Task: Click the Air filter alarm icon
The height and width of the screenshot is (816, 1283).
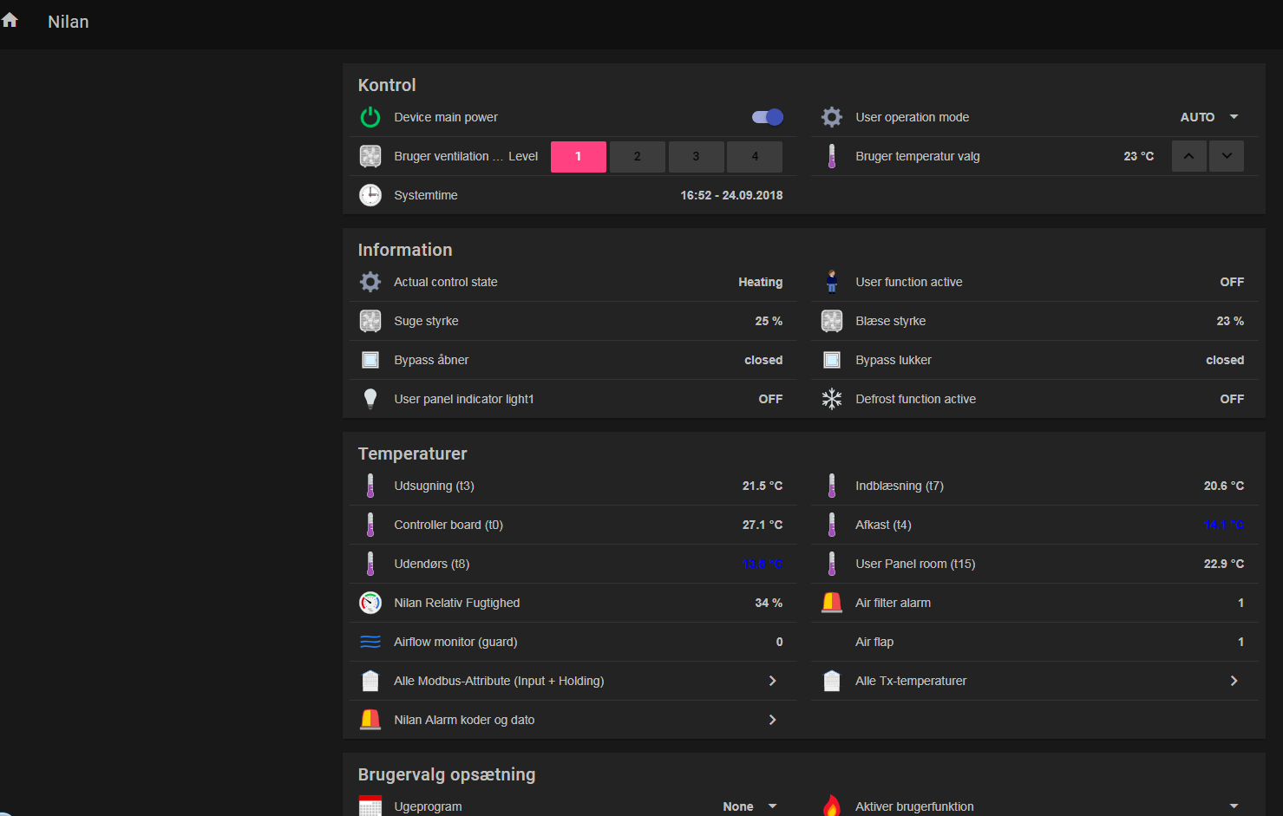Action: [832, 603]
